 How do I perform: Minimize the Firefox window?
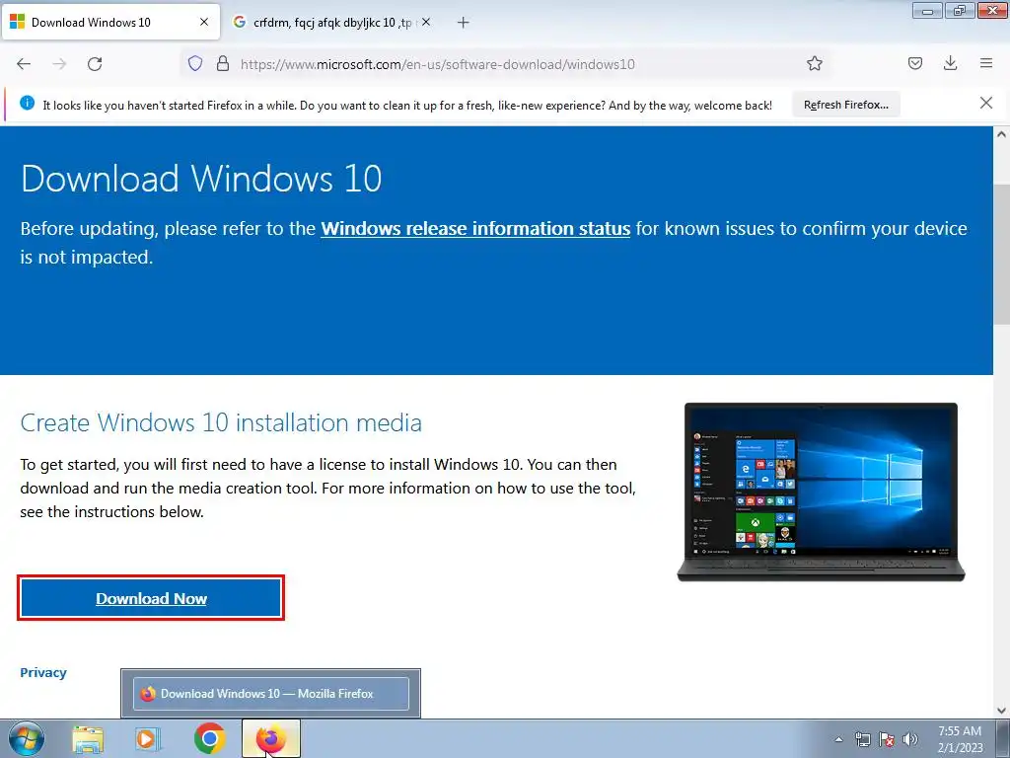927,10
